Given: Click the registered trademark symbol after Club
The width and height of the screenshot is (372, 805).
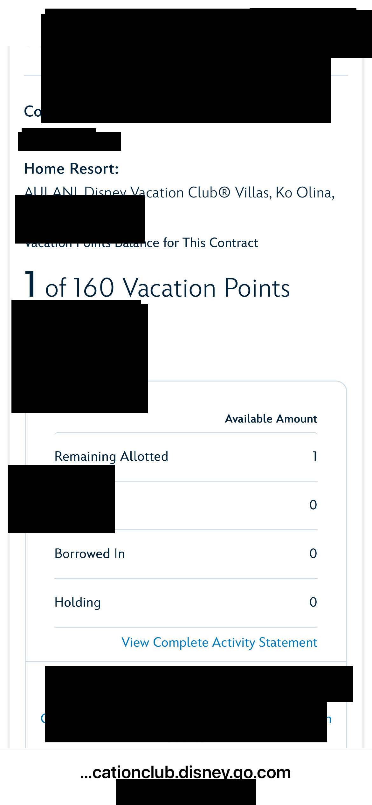Looking at the screenshot, I should pyautogui.click(x=224, y=192).
